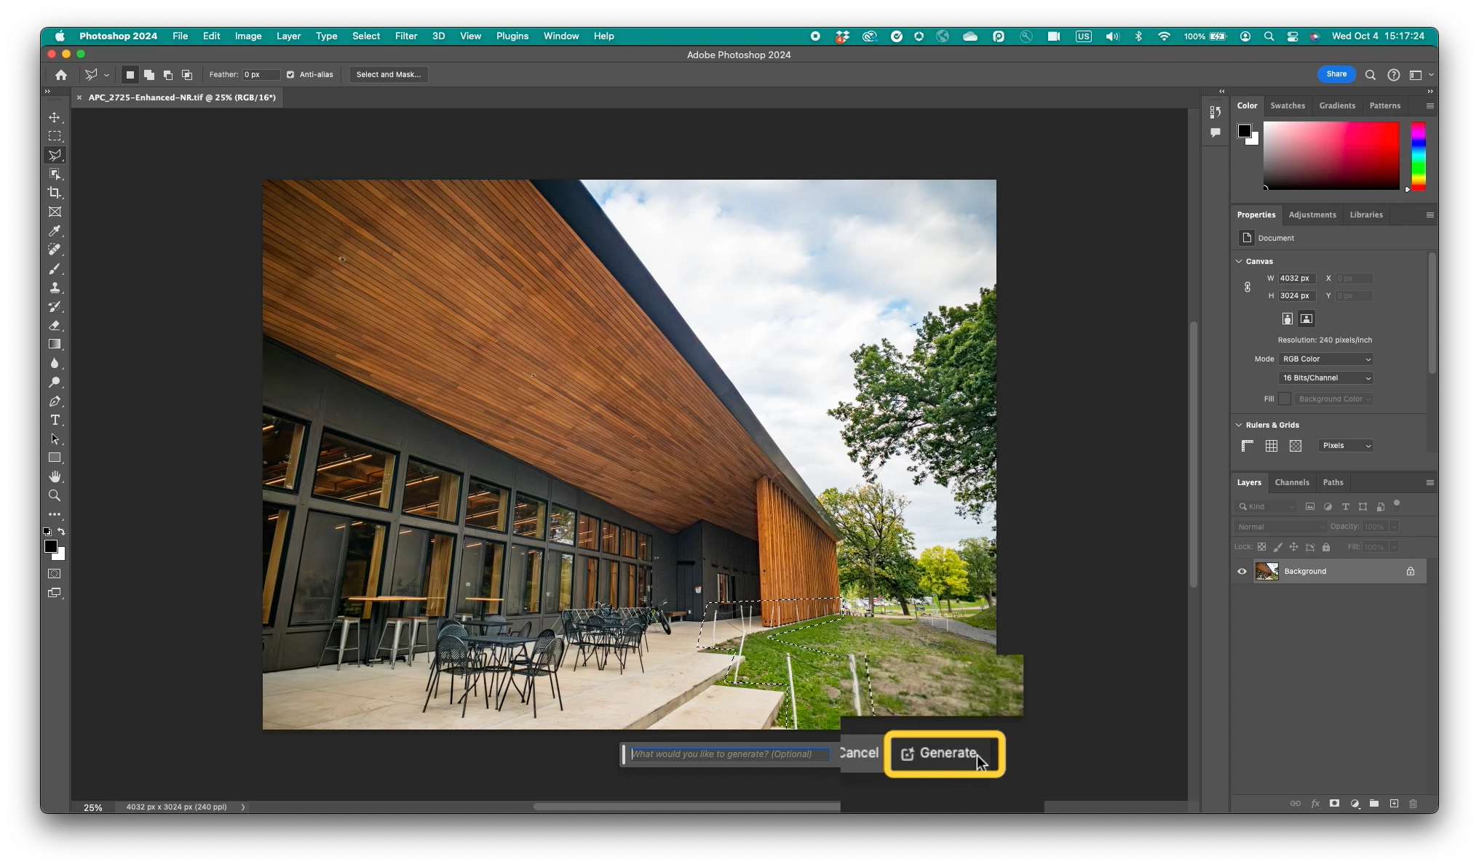Click the Home icon in options bar
This screenshot has height=867, width=1479.
click(x=61, y=74)
